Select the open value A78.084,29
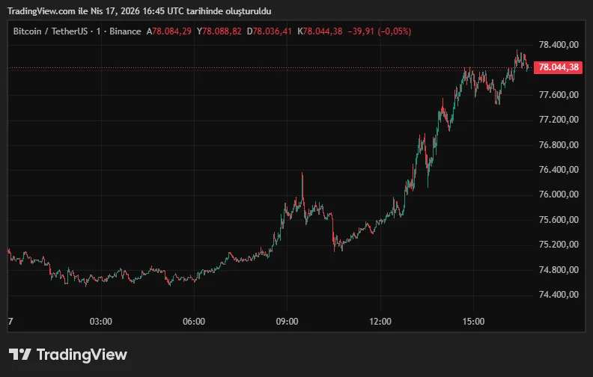 click(x=173, y=31)
